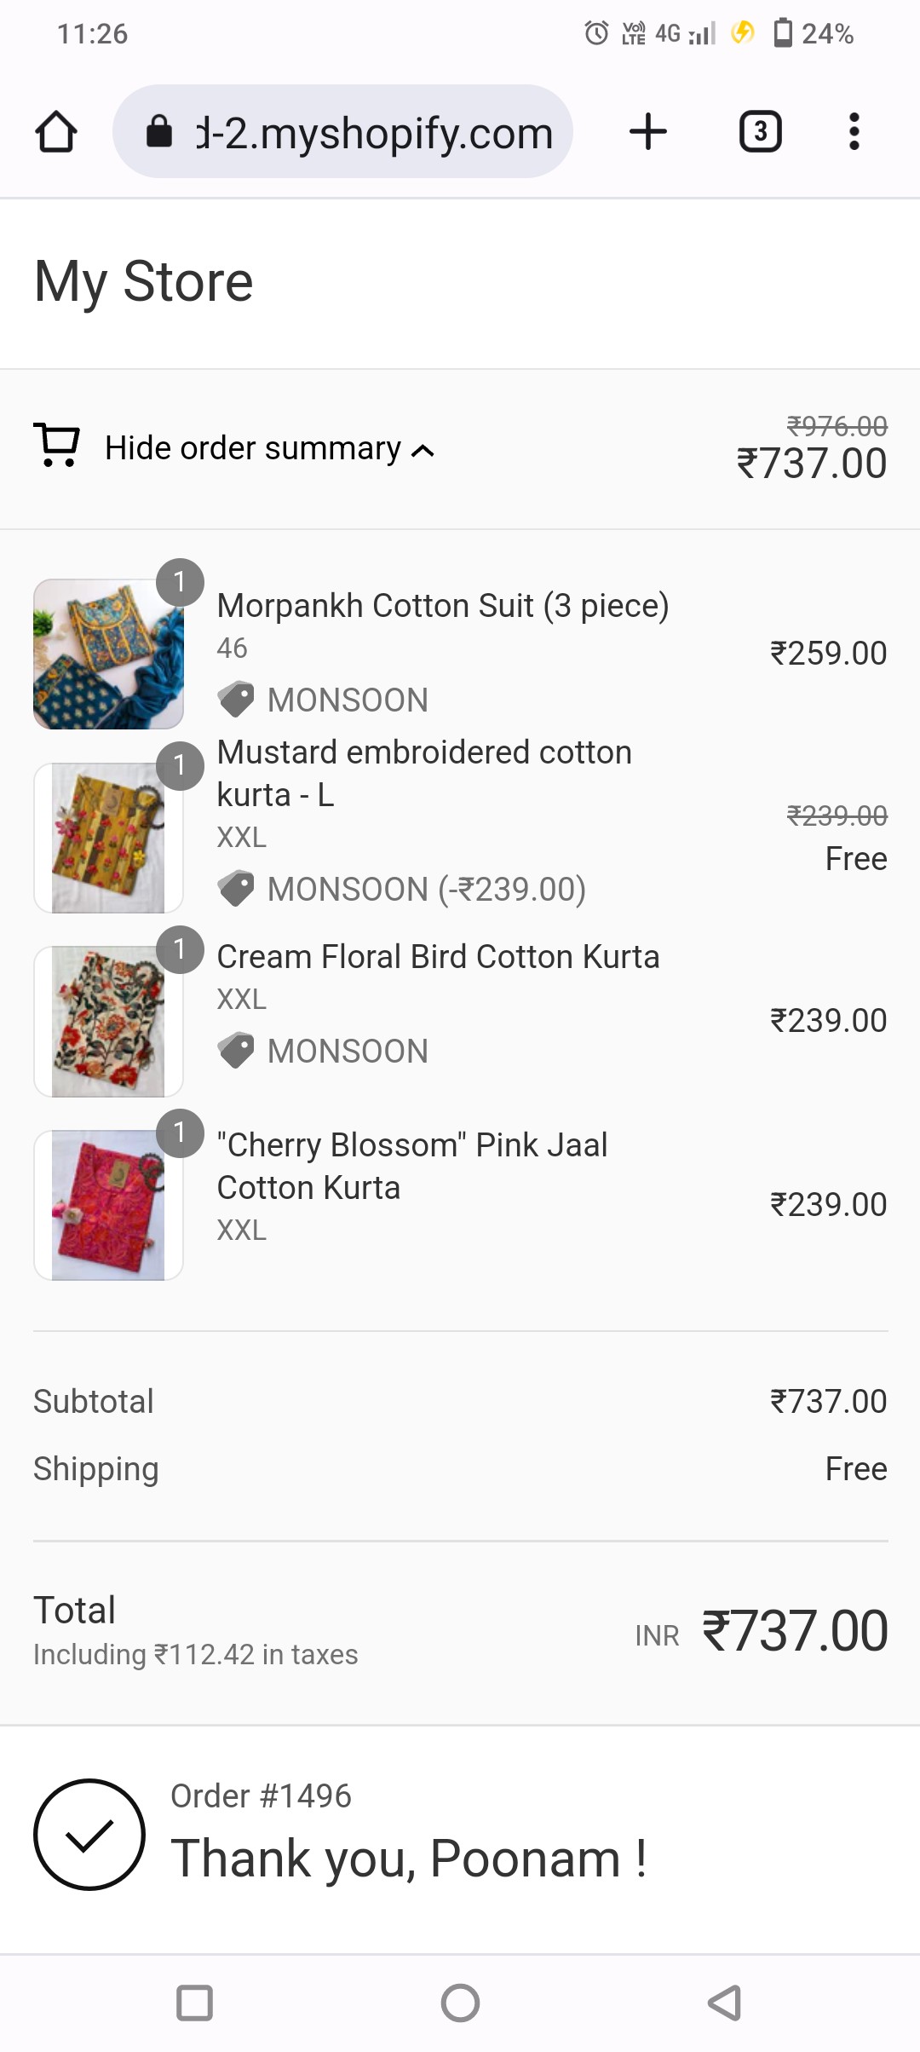Open the browser three-dot menu
The width and height of the screenshot is (920, 2052).
(x=854, y=132)
